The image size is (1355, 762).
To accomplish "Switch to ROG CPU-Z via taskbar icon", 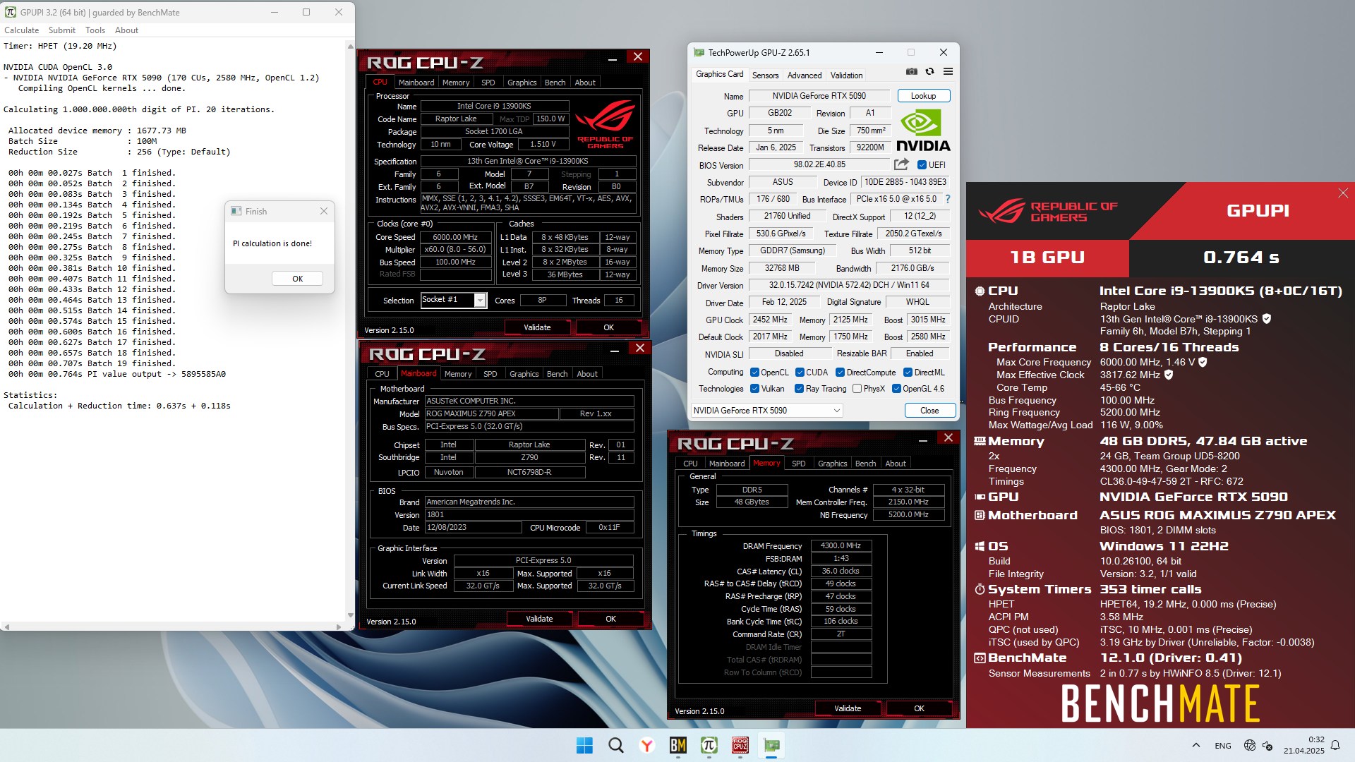I will click(x=740, y=745).
